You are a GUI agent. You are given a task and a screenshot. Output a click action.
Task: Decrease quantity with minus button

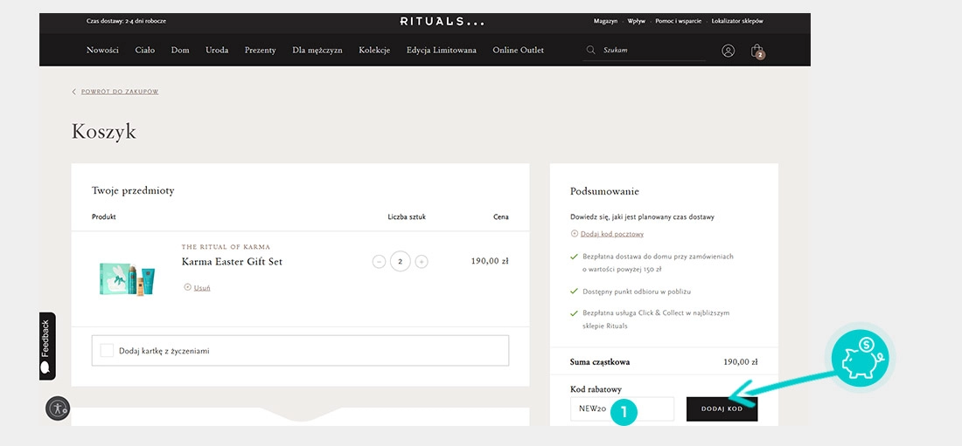[x=380, y=262]
